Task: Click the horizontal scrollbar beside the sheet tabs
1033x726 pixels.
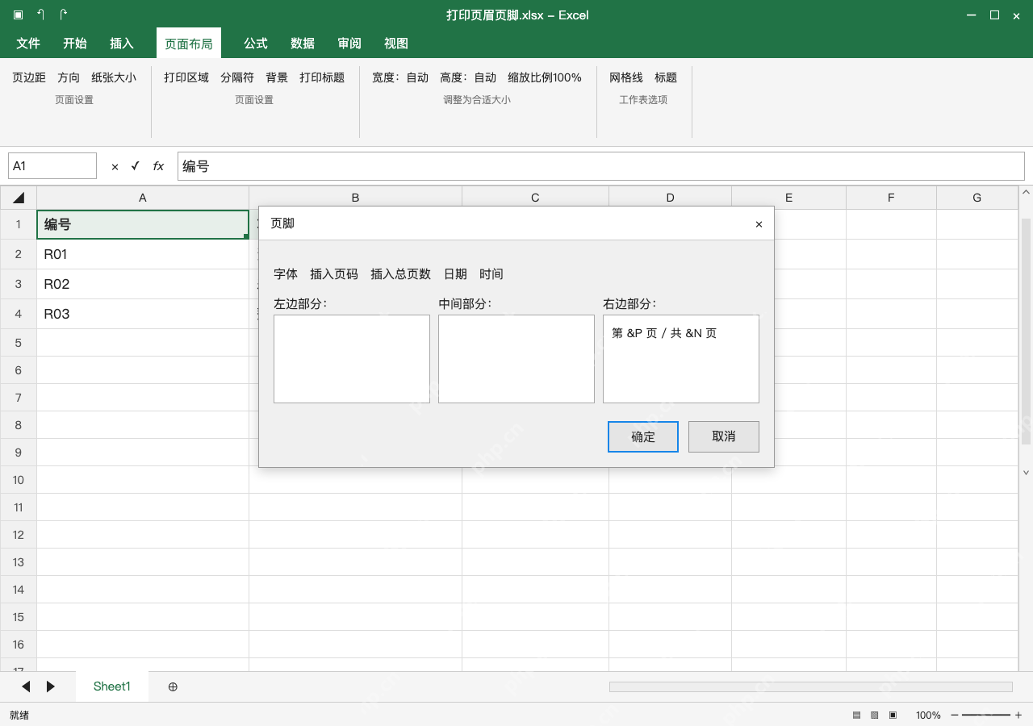Action: [811, 686]
